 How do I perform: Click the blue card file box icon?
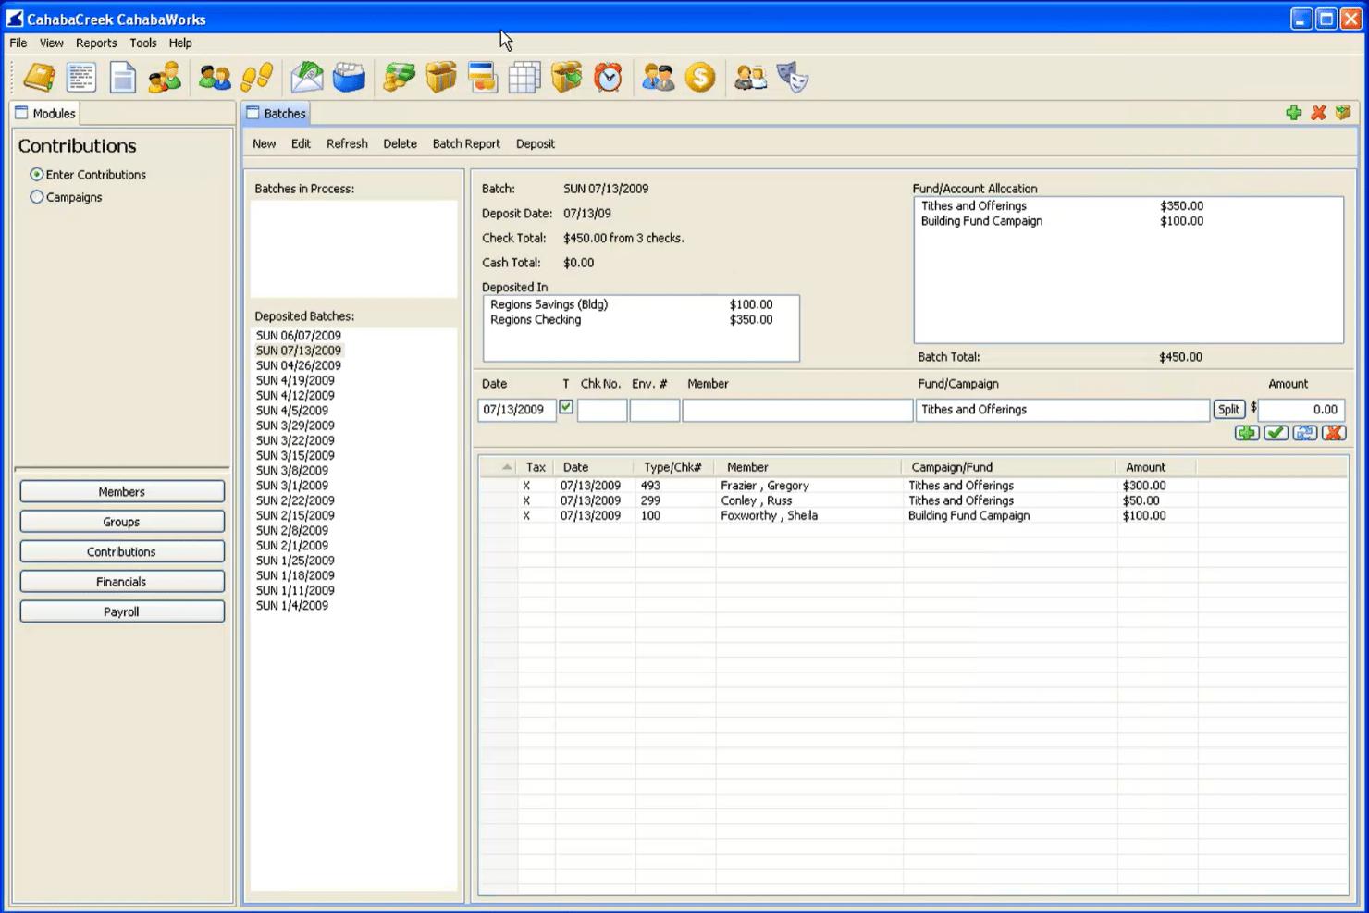click(x=349, y=78)
